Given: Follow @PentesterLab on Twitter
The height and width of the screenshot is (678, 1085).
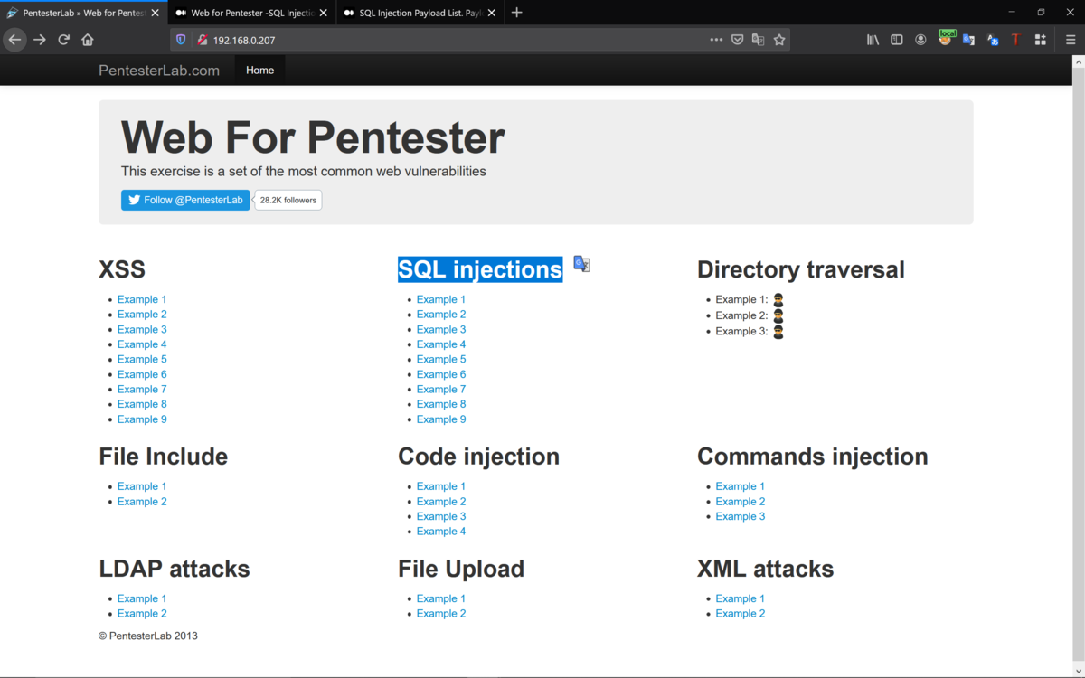Looking at the screenshot, I should pos(185,200).
